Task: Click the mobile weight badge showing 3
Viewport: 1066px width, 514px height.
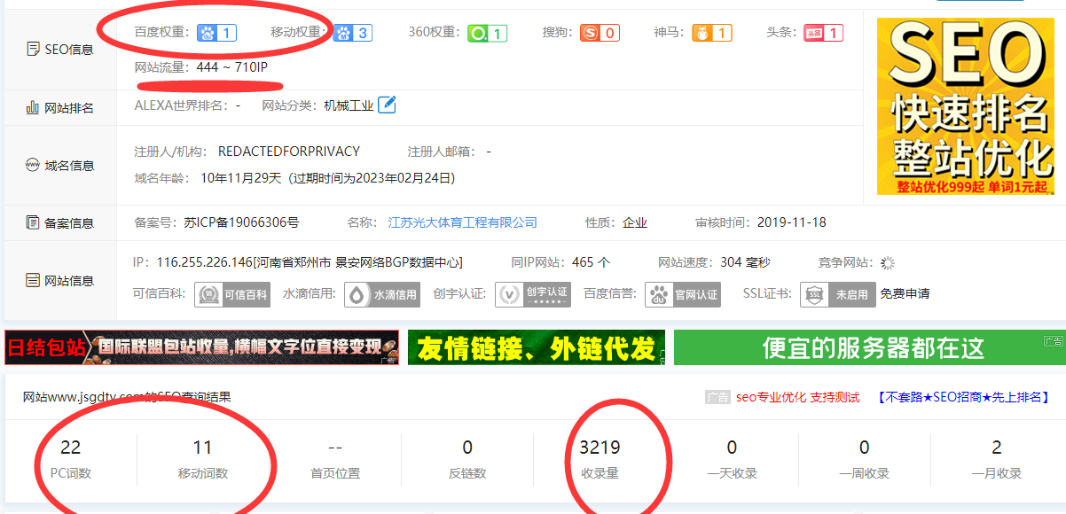Action: [x=352, y=34]
